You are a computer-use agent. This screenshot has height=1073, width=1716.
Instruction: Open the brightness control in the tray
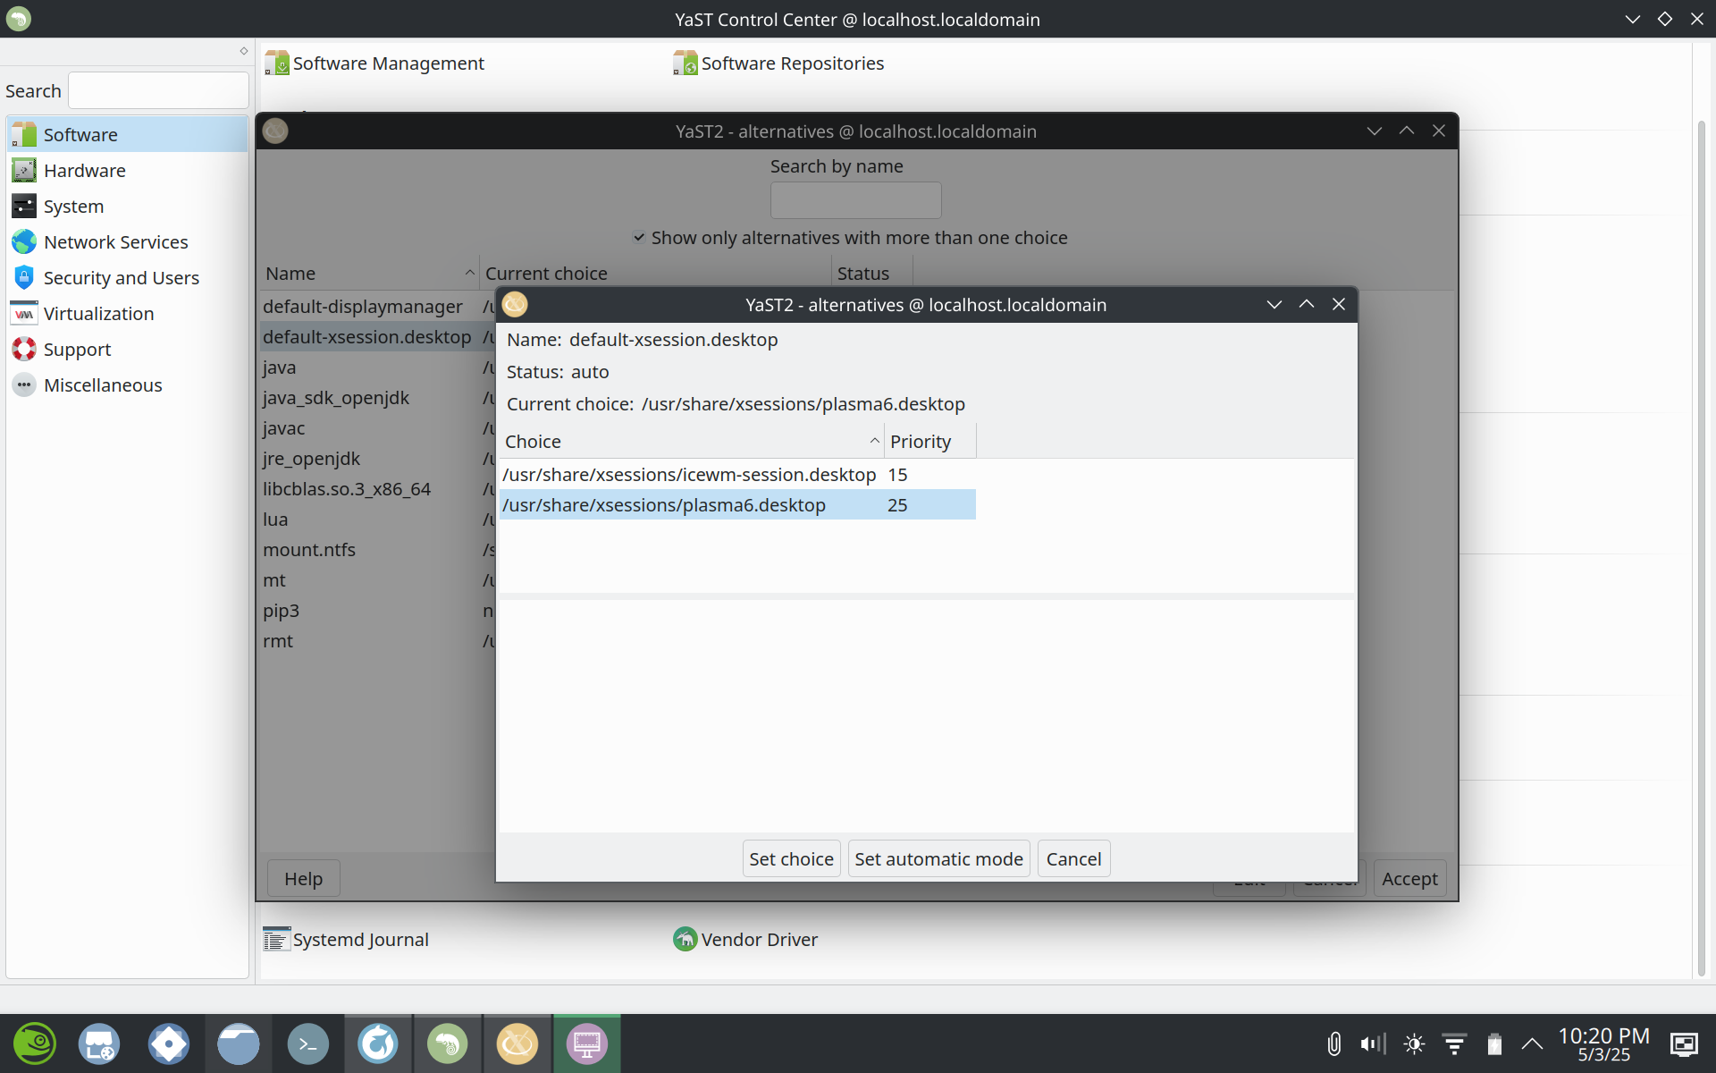(x=1415, y=1043)
